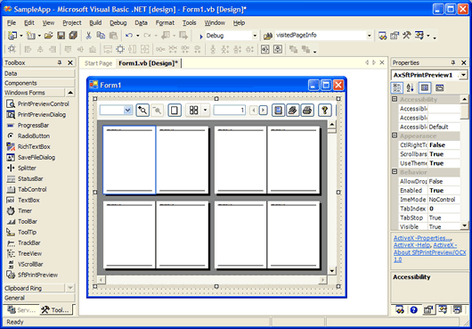
Task: Toggle Alphabetic sort in Properties panel
Action: [x=411, y=88]
